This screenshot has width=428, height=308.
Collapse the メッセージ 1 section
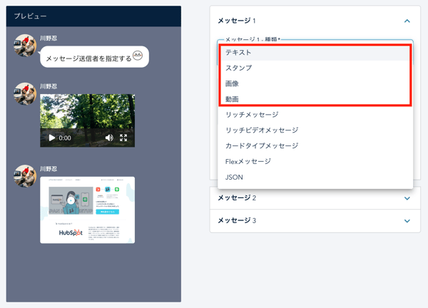pyautogui.click(x=407, y=21)
